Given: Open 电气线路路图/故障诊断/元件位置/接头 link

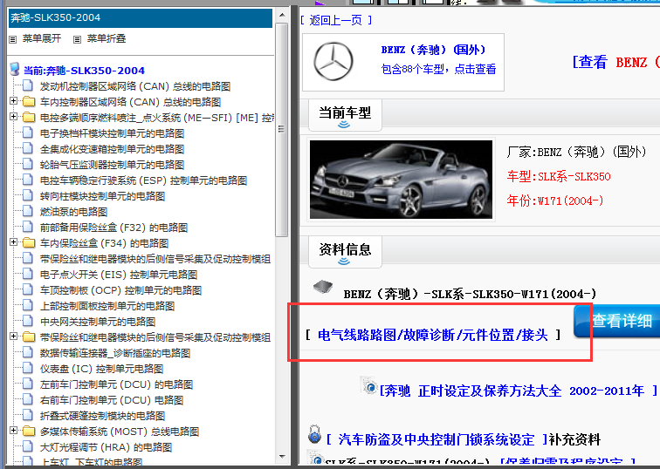Looking at the screenshot, I should (x=433, y=335).
